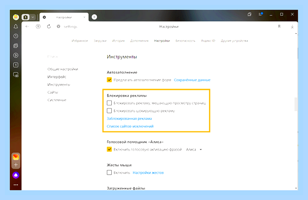Click the Yandex home circle icon in toolbar
The height and width of the screenshot is (200, 308).
[38, 26]
